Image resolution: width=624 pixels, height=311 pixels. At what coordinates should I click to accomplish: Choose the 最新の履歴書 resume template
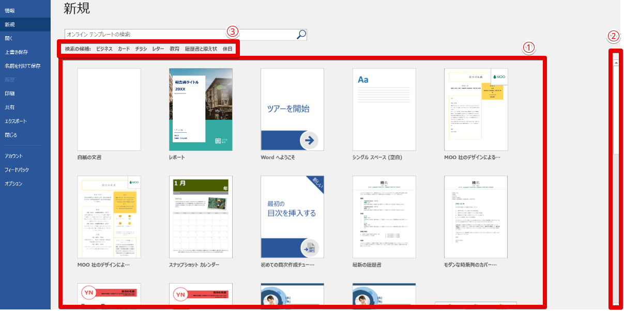point(383,217)
